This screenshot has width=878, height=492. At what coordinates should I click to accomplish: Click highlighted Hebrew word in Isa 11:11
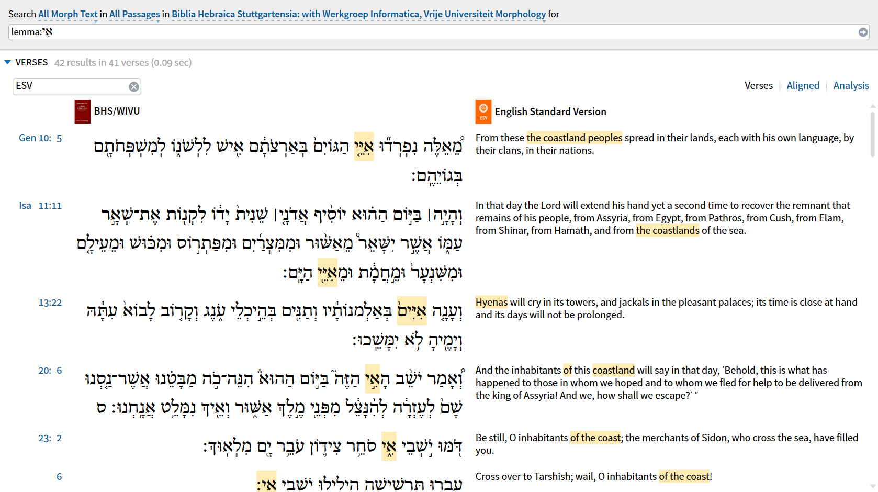pyautogui.click(x=328, y=273)
